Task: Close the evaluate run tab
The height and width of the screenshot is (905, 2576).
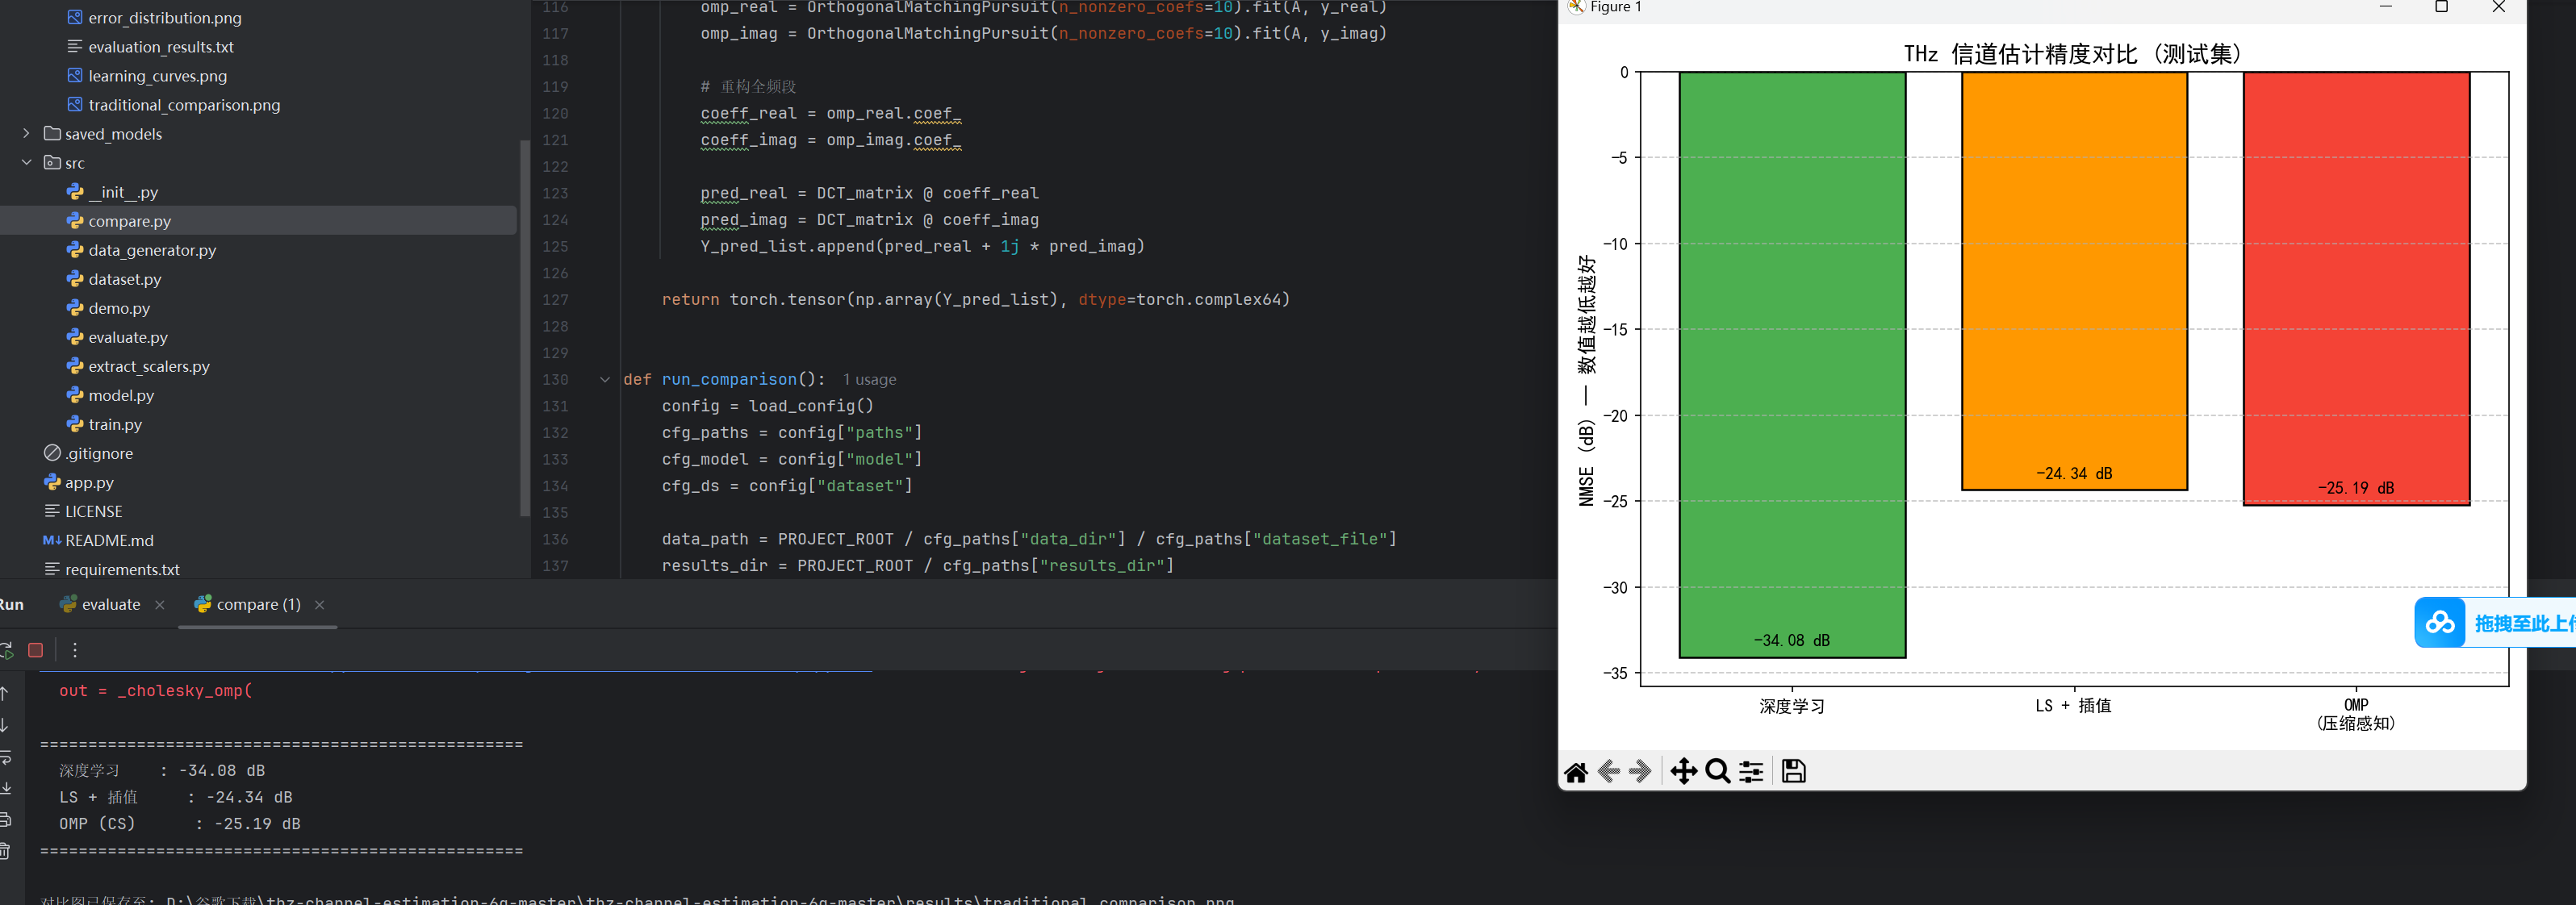Action: [160, 605]
